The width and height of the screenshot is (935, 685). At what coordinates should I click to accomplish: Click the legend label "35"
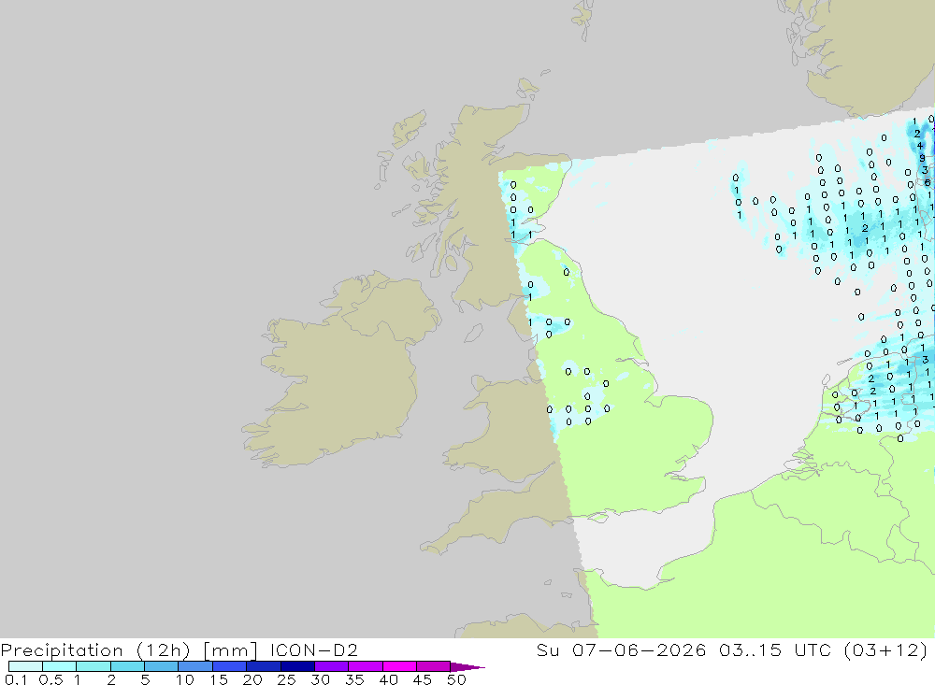pos(354,679)
